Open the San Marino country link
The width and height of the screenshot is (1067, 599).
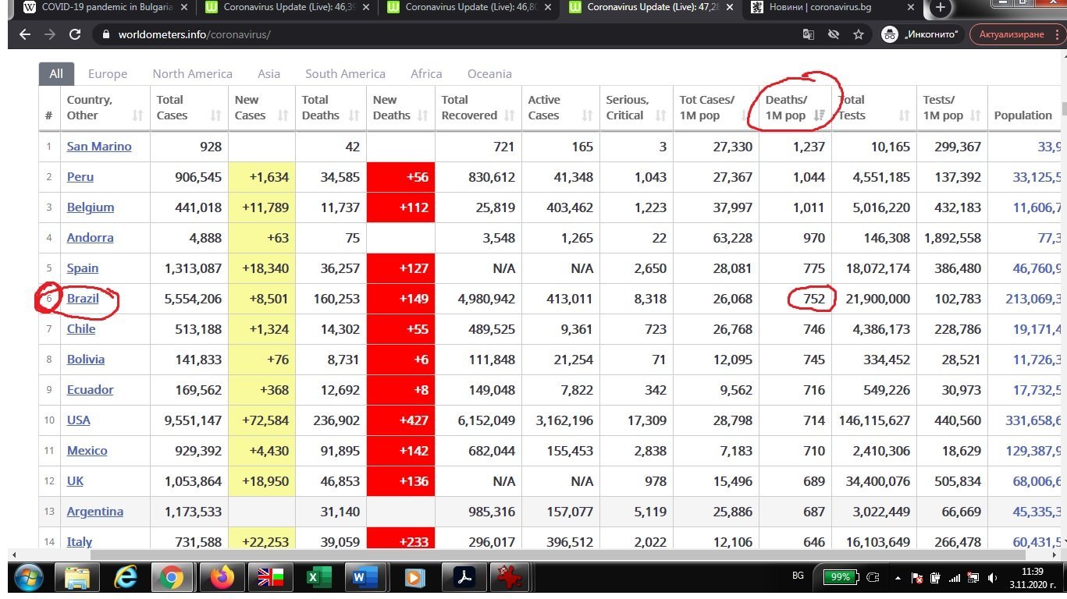99,147
